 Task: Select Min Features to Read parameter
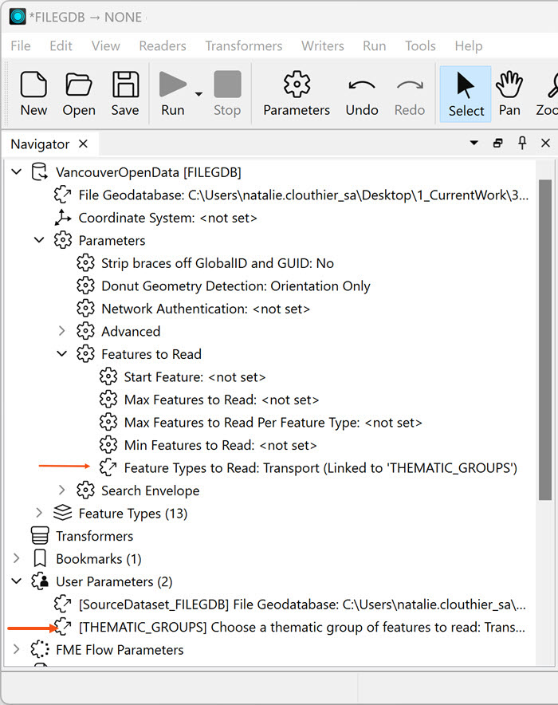[x=220, y=445]
